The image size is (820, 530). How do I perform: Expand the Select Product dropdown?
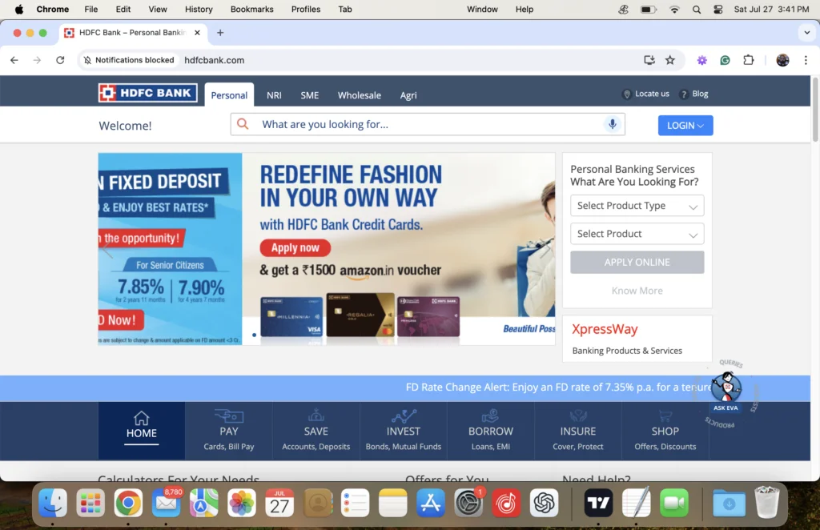click(x=637, y=234)
